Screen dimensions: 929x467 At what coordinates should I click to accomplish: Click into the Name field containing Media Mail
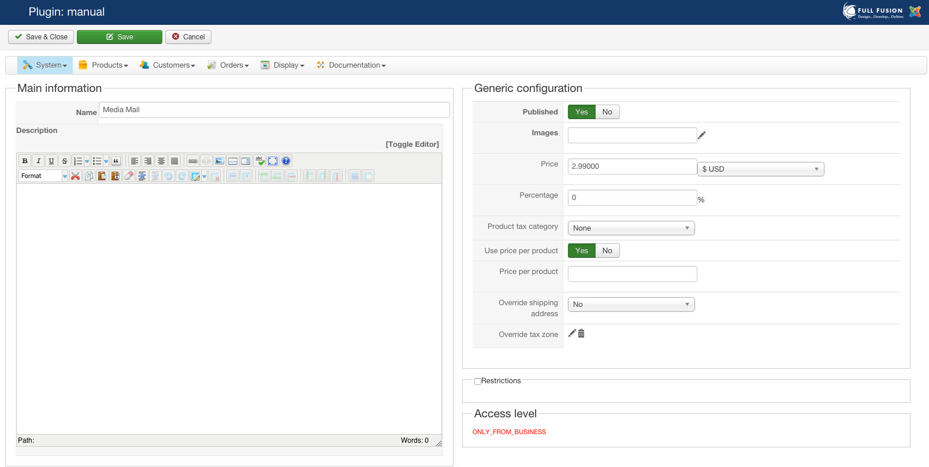coord(274,110)
